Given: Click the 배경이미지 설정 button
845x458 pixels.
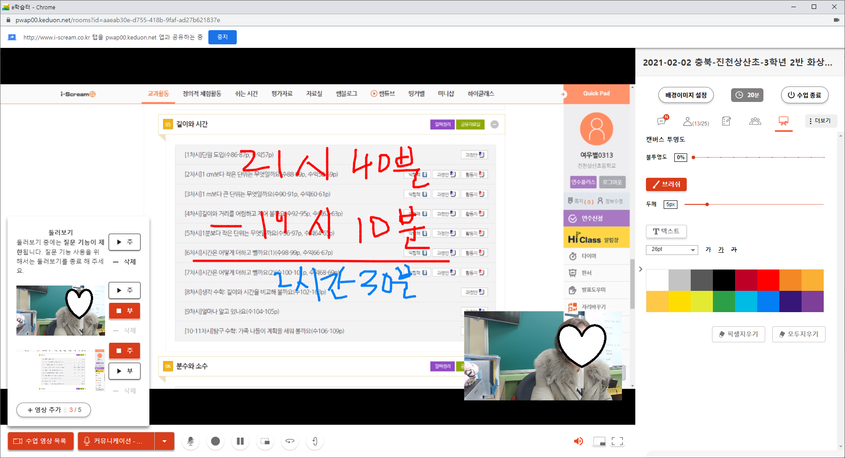Looking at the screenshot, I should click(x=686, y=95).
